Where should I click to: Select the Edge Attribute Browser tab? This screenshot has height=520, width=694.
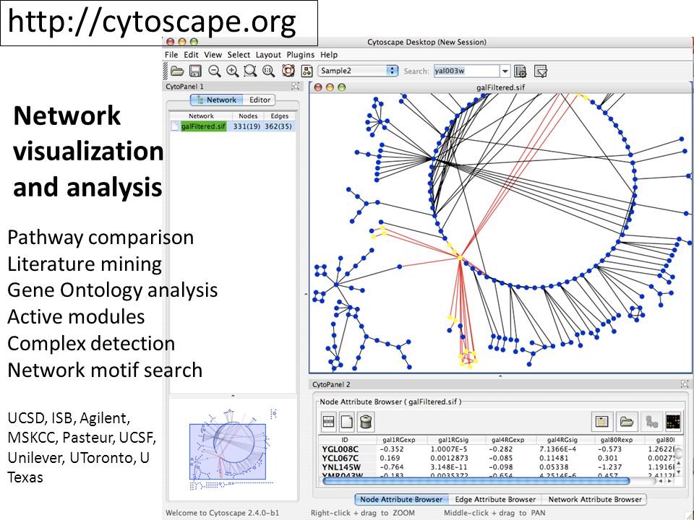tap(495, 499)
